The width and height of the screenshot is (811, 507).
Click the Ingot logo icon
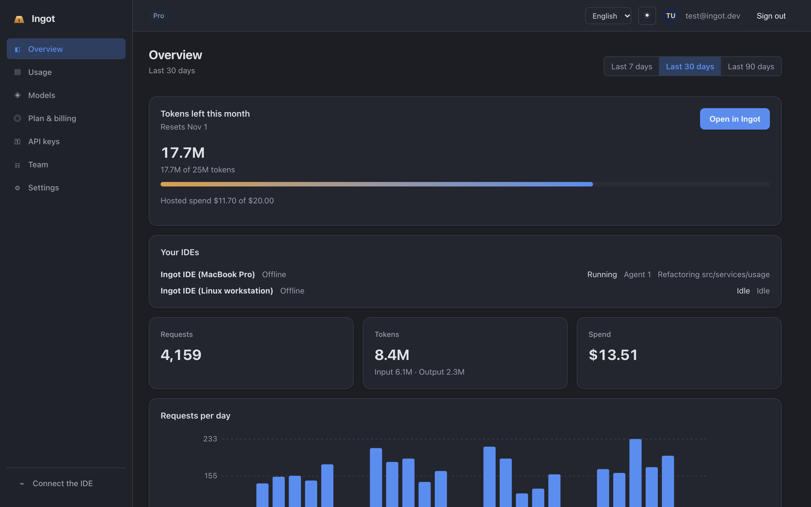tap(19, 19)
